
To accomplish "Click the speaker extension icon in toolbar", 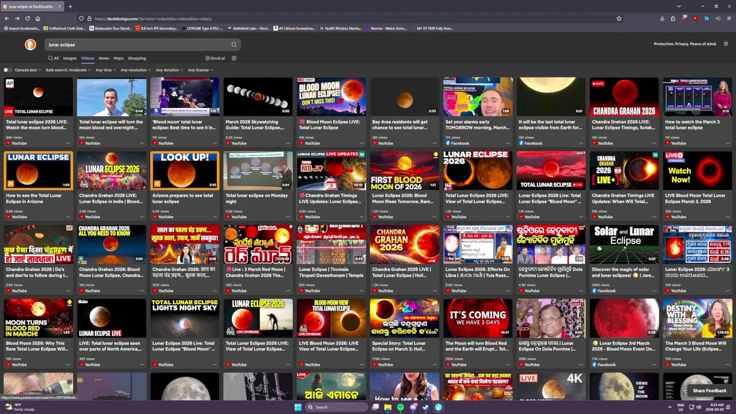I will pyautogui.click(x=717, y=18).
